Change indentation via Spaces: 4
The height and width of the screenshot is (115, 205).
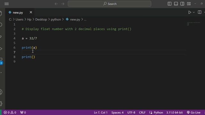coord(118,112)
